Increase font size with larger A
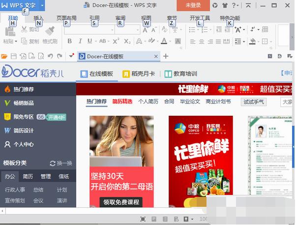The image size is (296, 227). (x=145, y=30)
